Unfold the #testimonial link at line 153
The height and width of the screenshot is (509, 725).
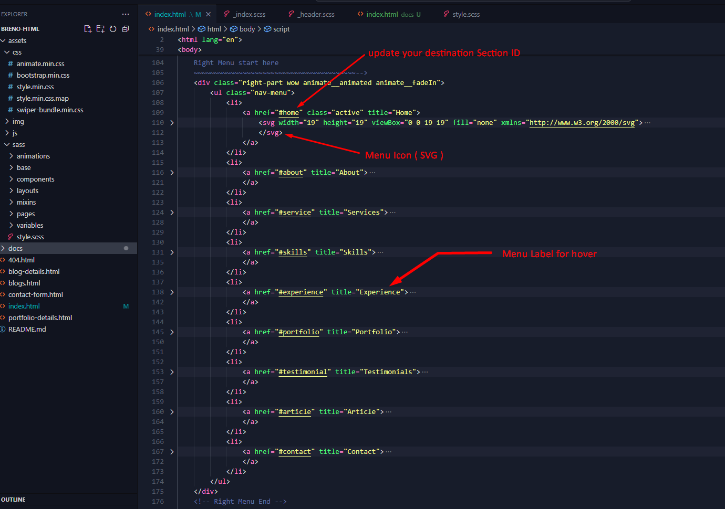[172, 372]
